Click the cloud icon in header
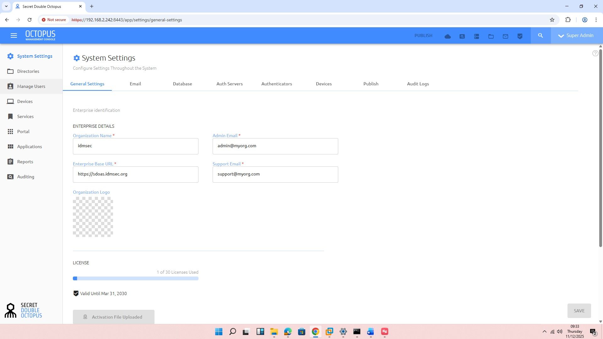 coord(448,36)
